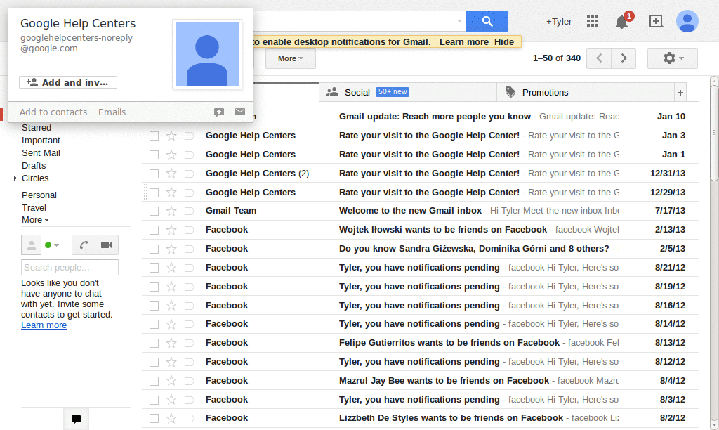The height and width of the screenshot is (430, 719).
Task: Click the envelope icon on the contact card
Action: [240, 112]
